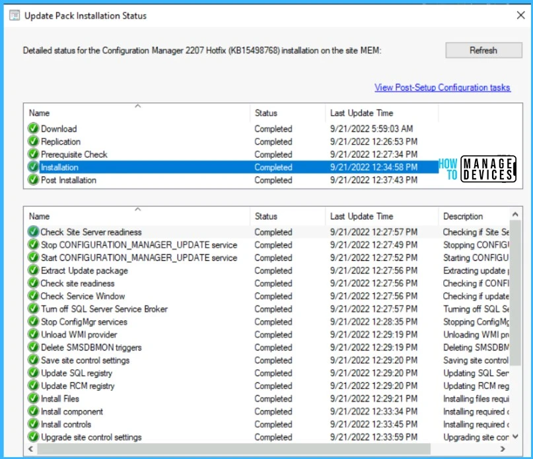Click horizontal scrollbar left arrow

click(30, 449)
